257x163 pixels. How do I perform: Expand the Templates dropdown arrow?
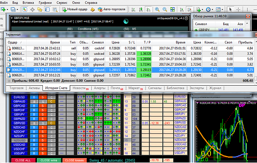[x=222, y=9]
